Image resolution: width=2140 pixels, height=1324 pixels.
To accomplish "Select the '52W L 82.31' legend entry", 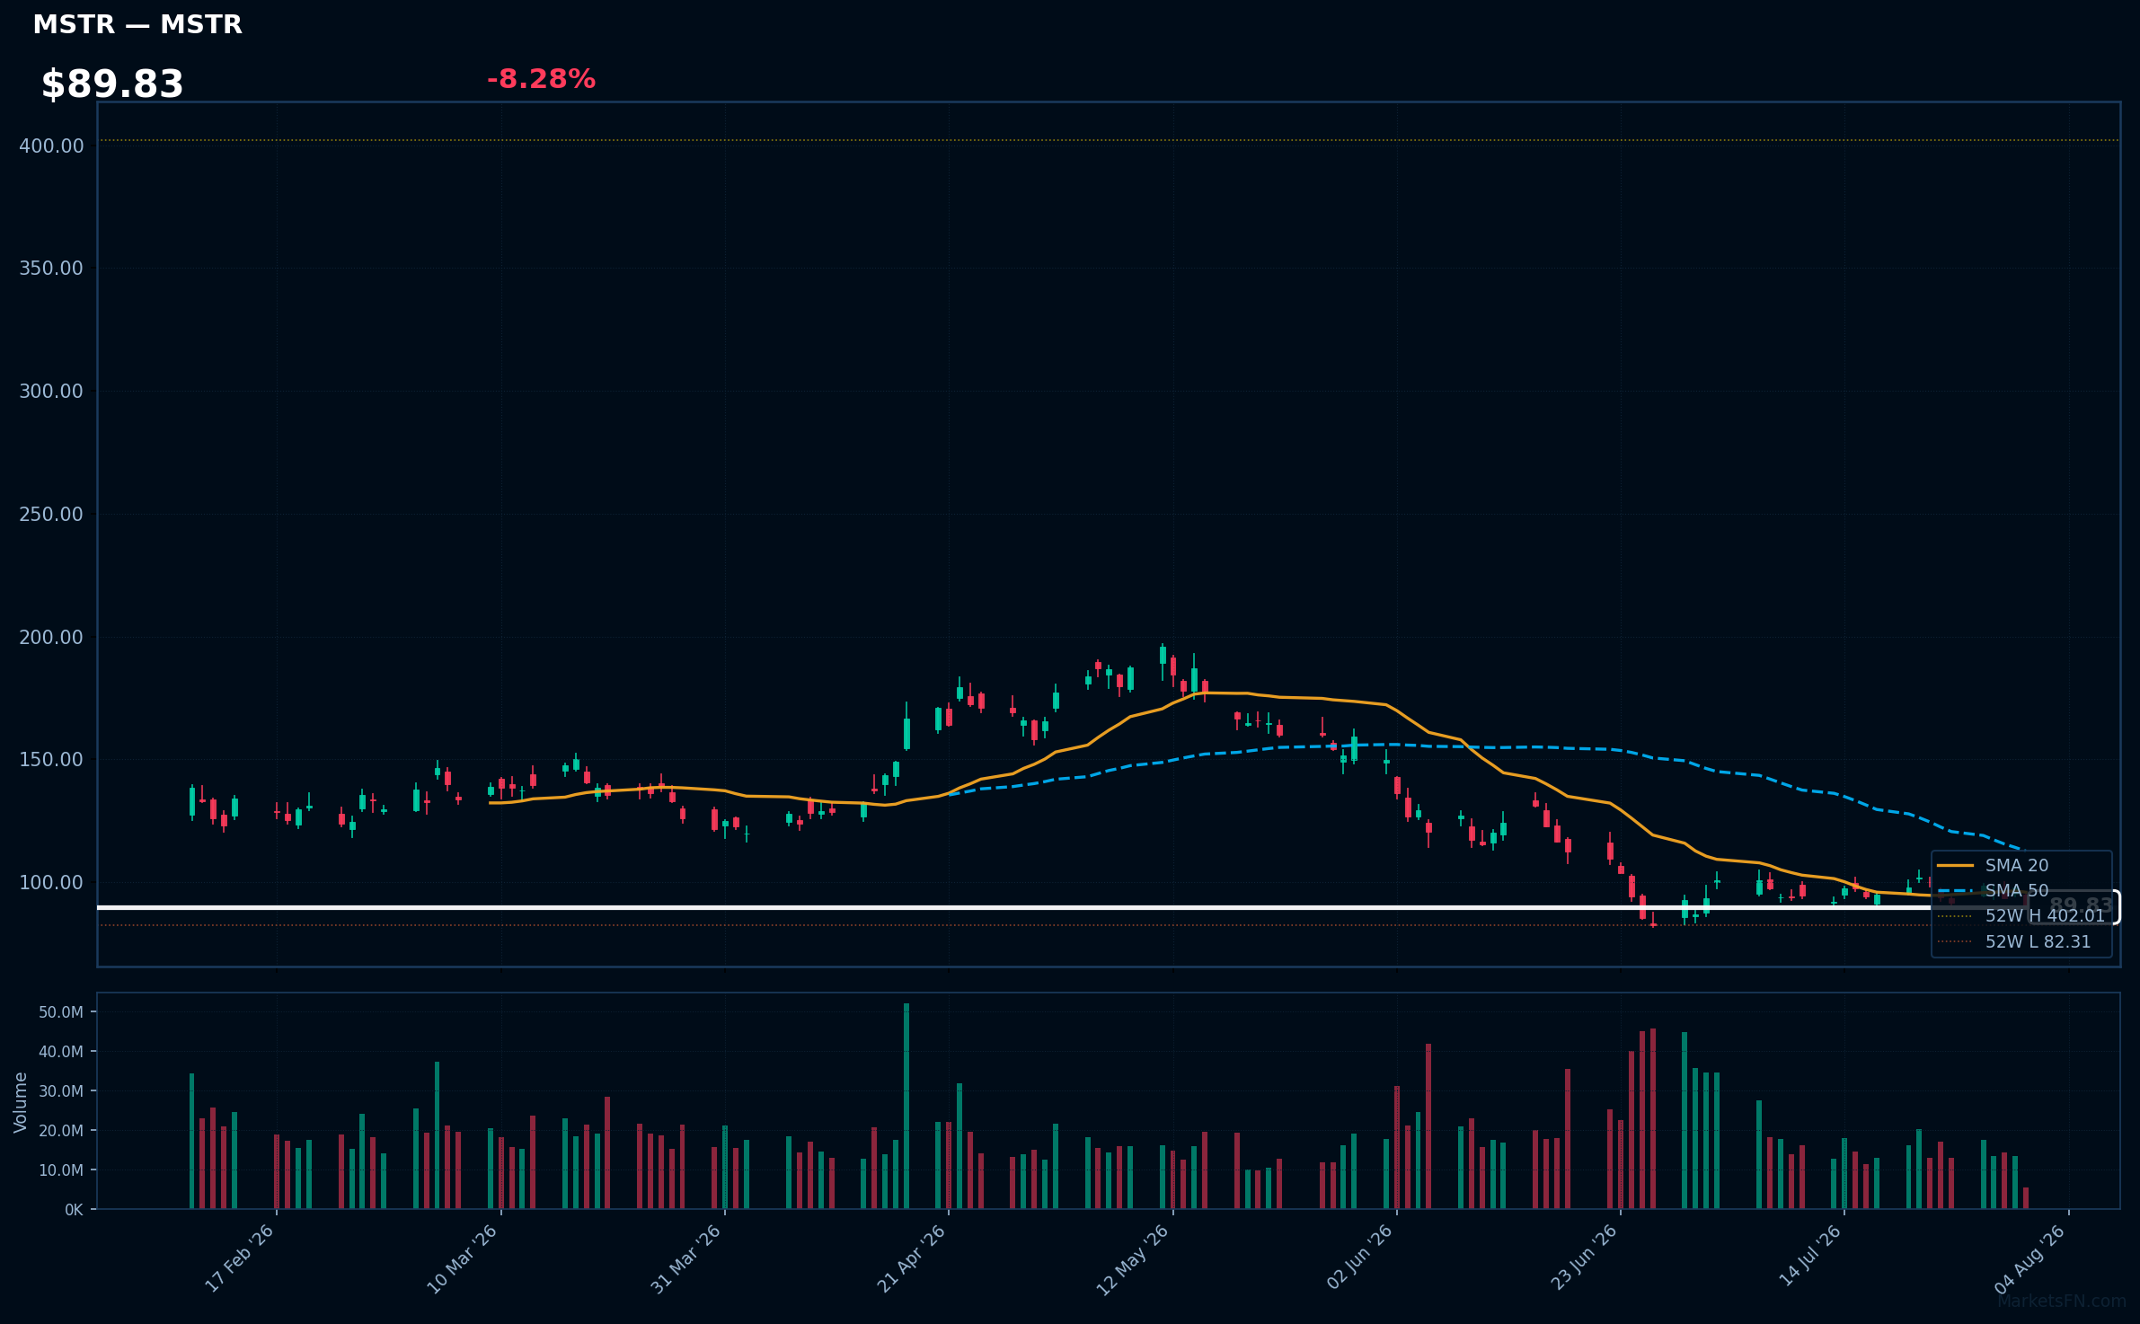I will (2014, 941).
